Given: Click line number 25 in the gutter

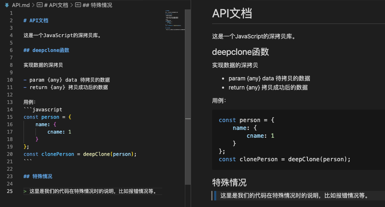Looking at the screenshot, I should coord(9,191).
